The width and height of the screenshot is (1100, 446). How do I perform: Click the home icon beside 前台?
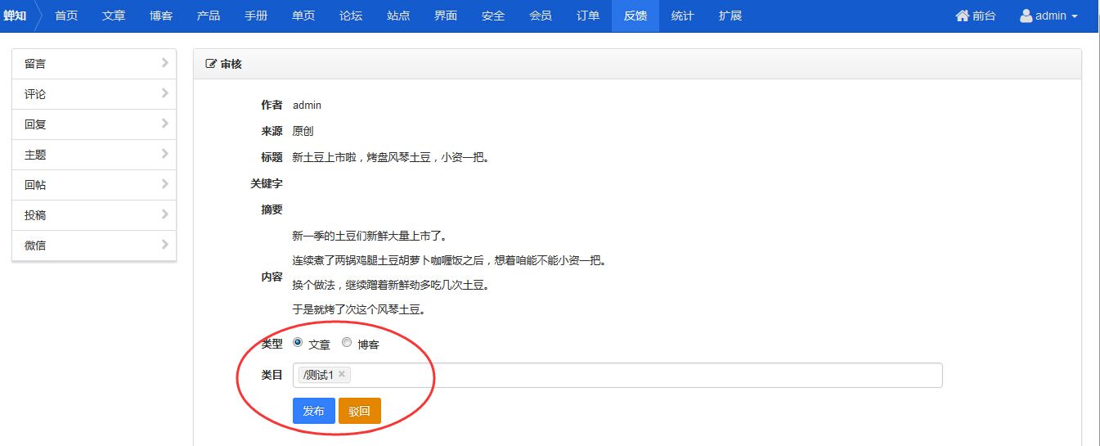963,16
